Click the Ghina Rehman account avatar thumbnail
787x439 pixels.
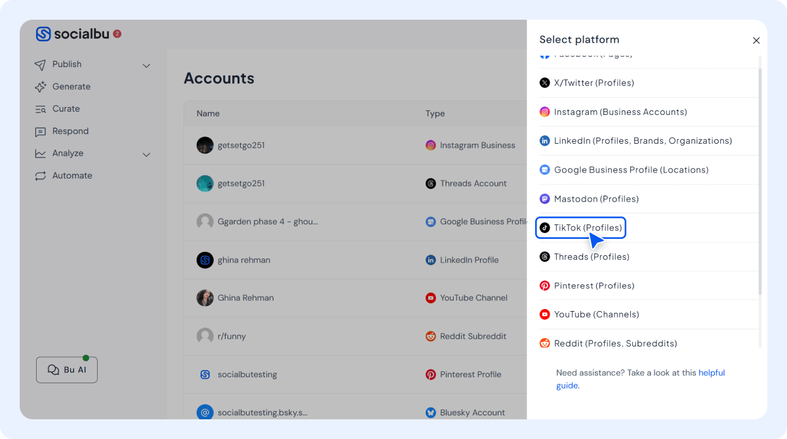pyautogui.click(x=205, y=298)
